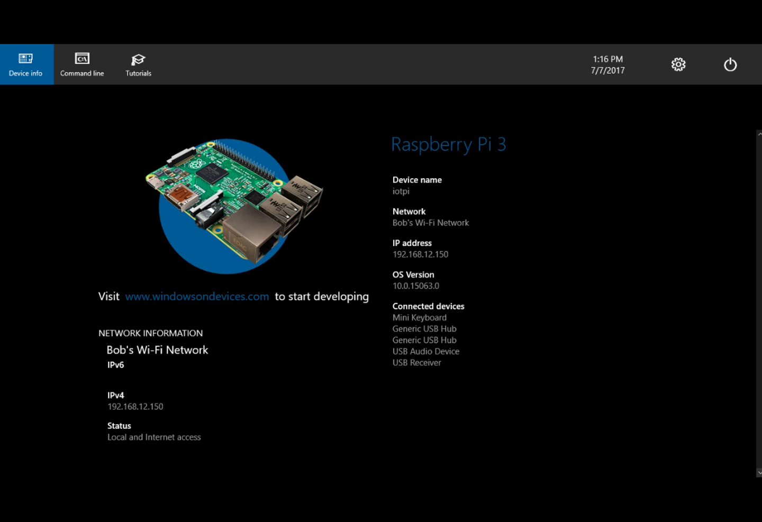Screen dimensions: 762x522
Task: Select the Raspberry Pi 3 heading
Action: pyautogui.click(x=449, y=144)
